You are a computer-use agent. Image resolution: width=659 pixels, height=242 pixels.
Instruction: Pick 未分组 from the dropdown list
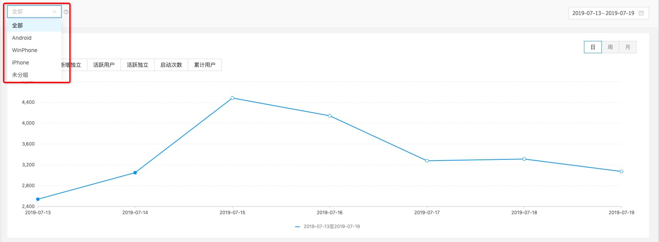tap(34, 75)
